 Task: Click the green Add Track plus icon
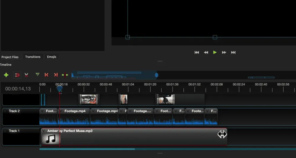[6, 75]
